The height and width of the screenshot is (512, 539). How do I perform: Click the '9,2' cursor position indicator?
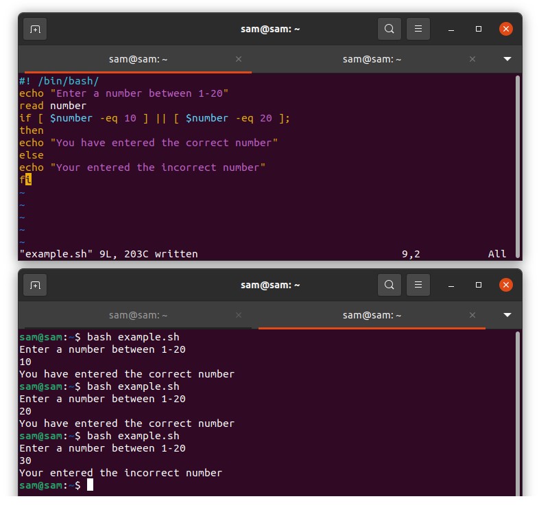411,254
